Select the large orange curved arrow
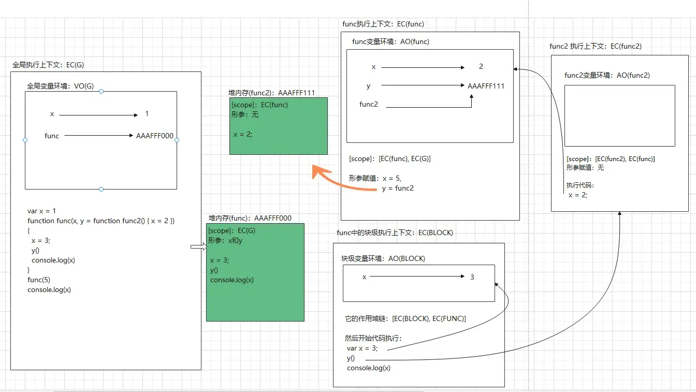 pyautogui.click(x=337, y=179)
